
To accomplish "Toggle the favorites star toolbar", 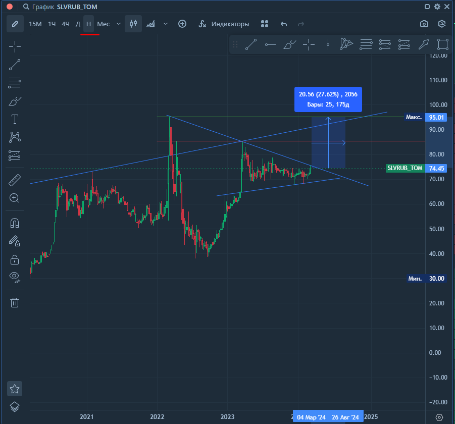I will 15,389.
